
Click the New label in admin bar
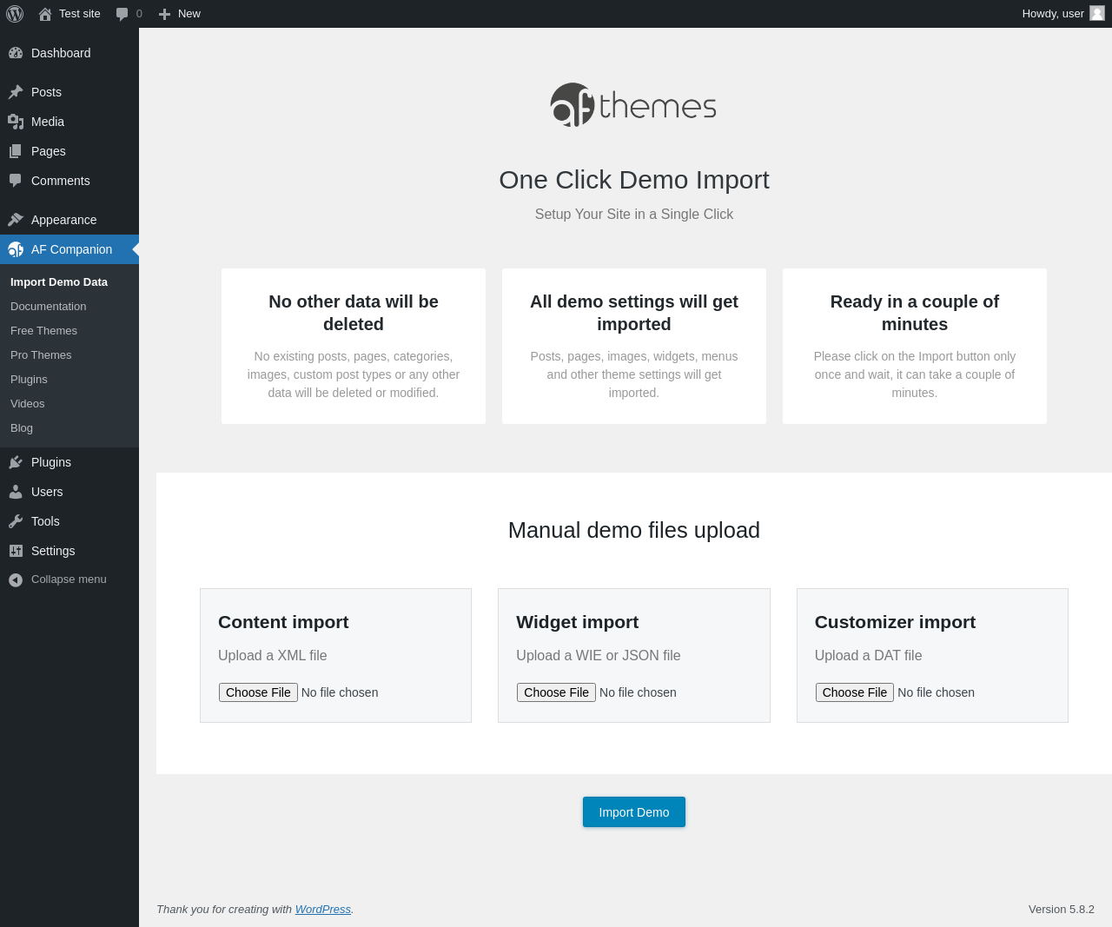click(189, 14)
